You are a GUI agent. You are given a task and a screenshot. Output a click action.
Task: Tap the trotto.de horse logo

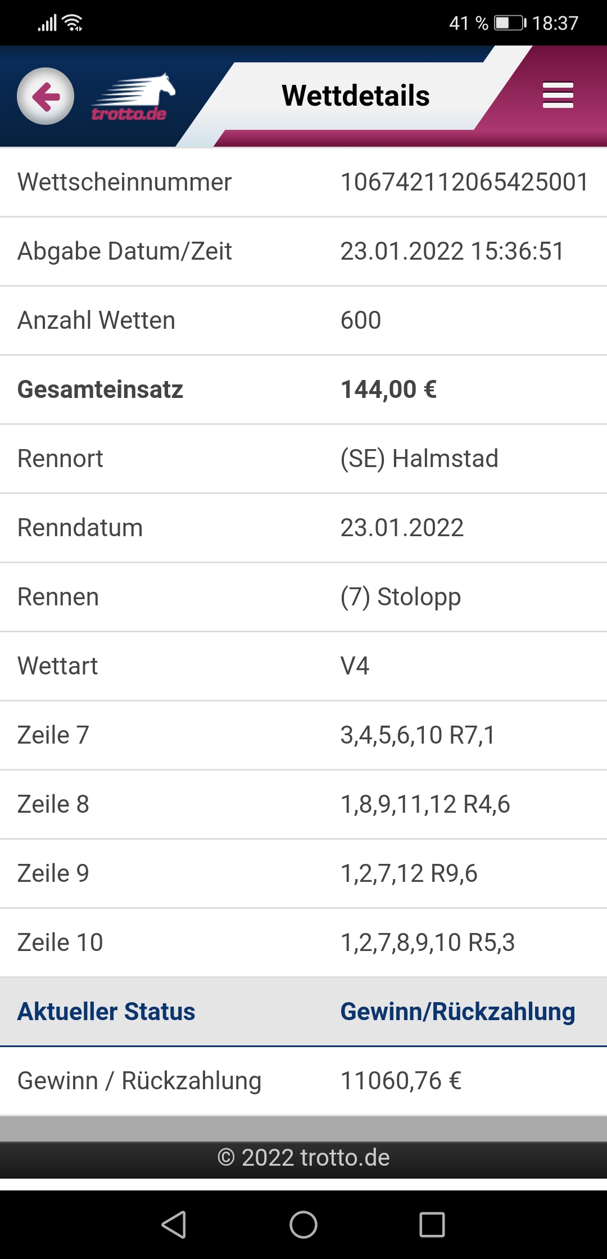(133, 97)
